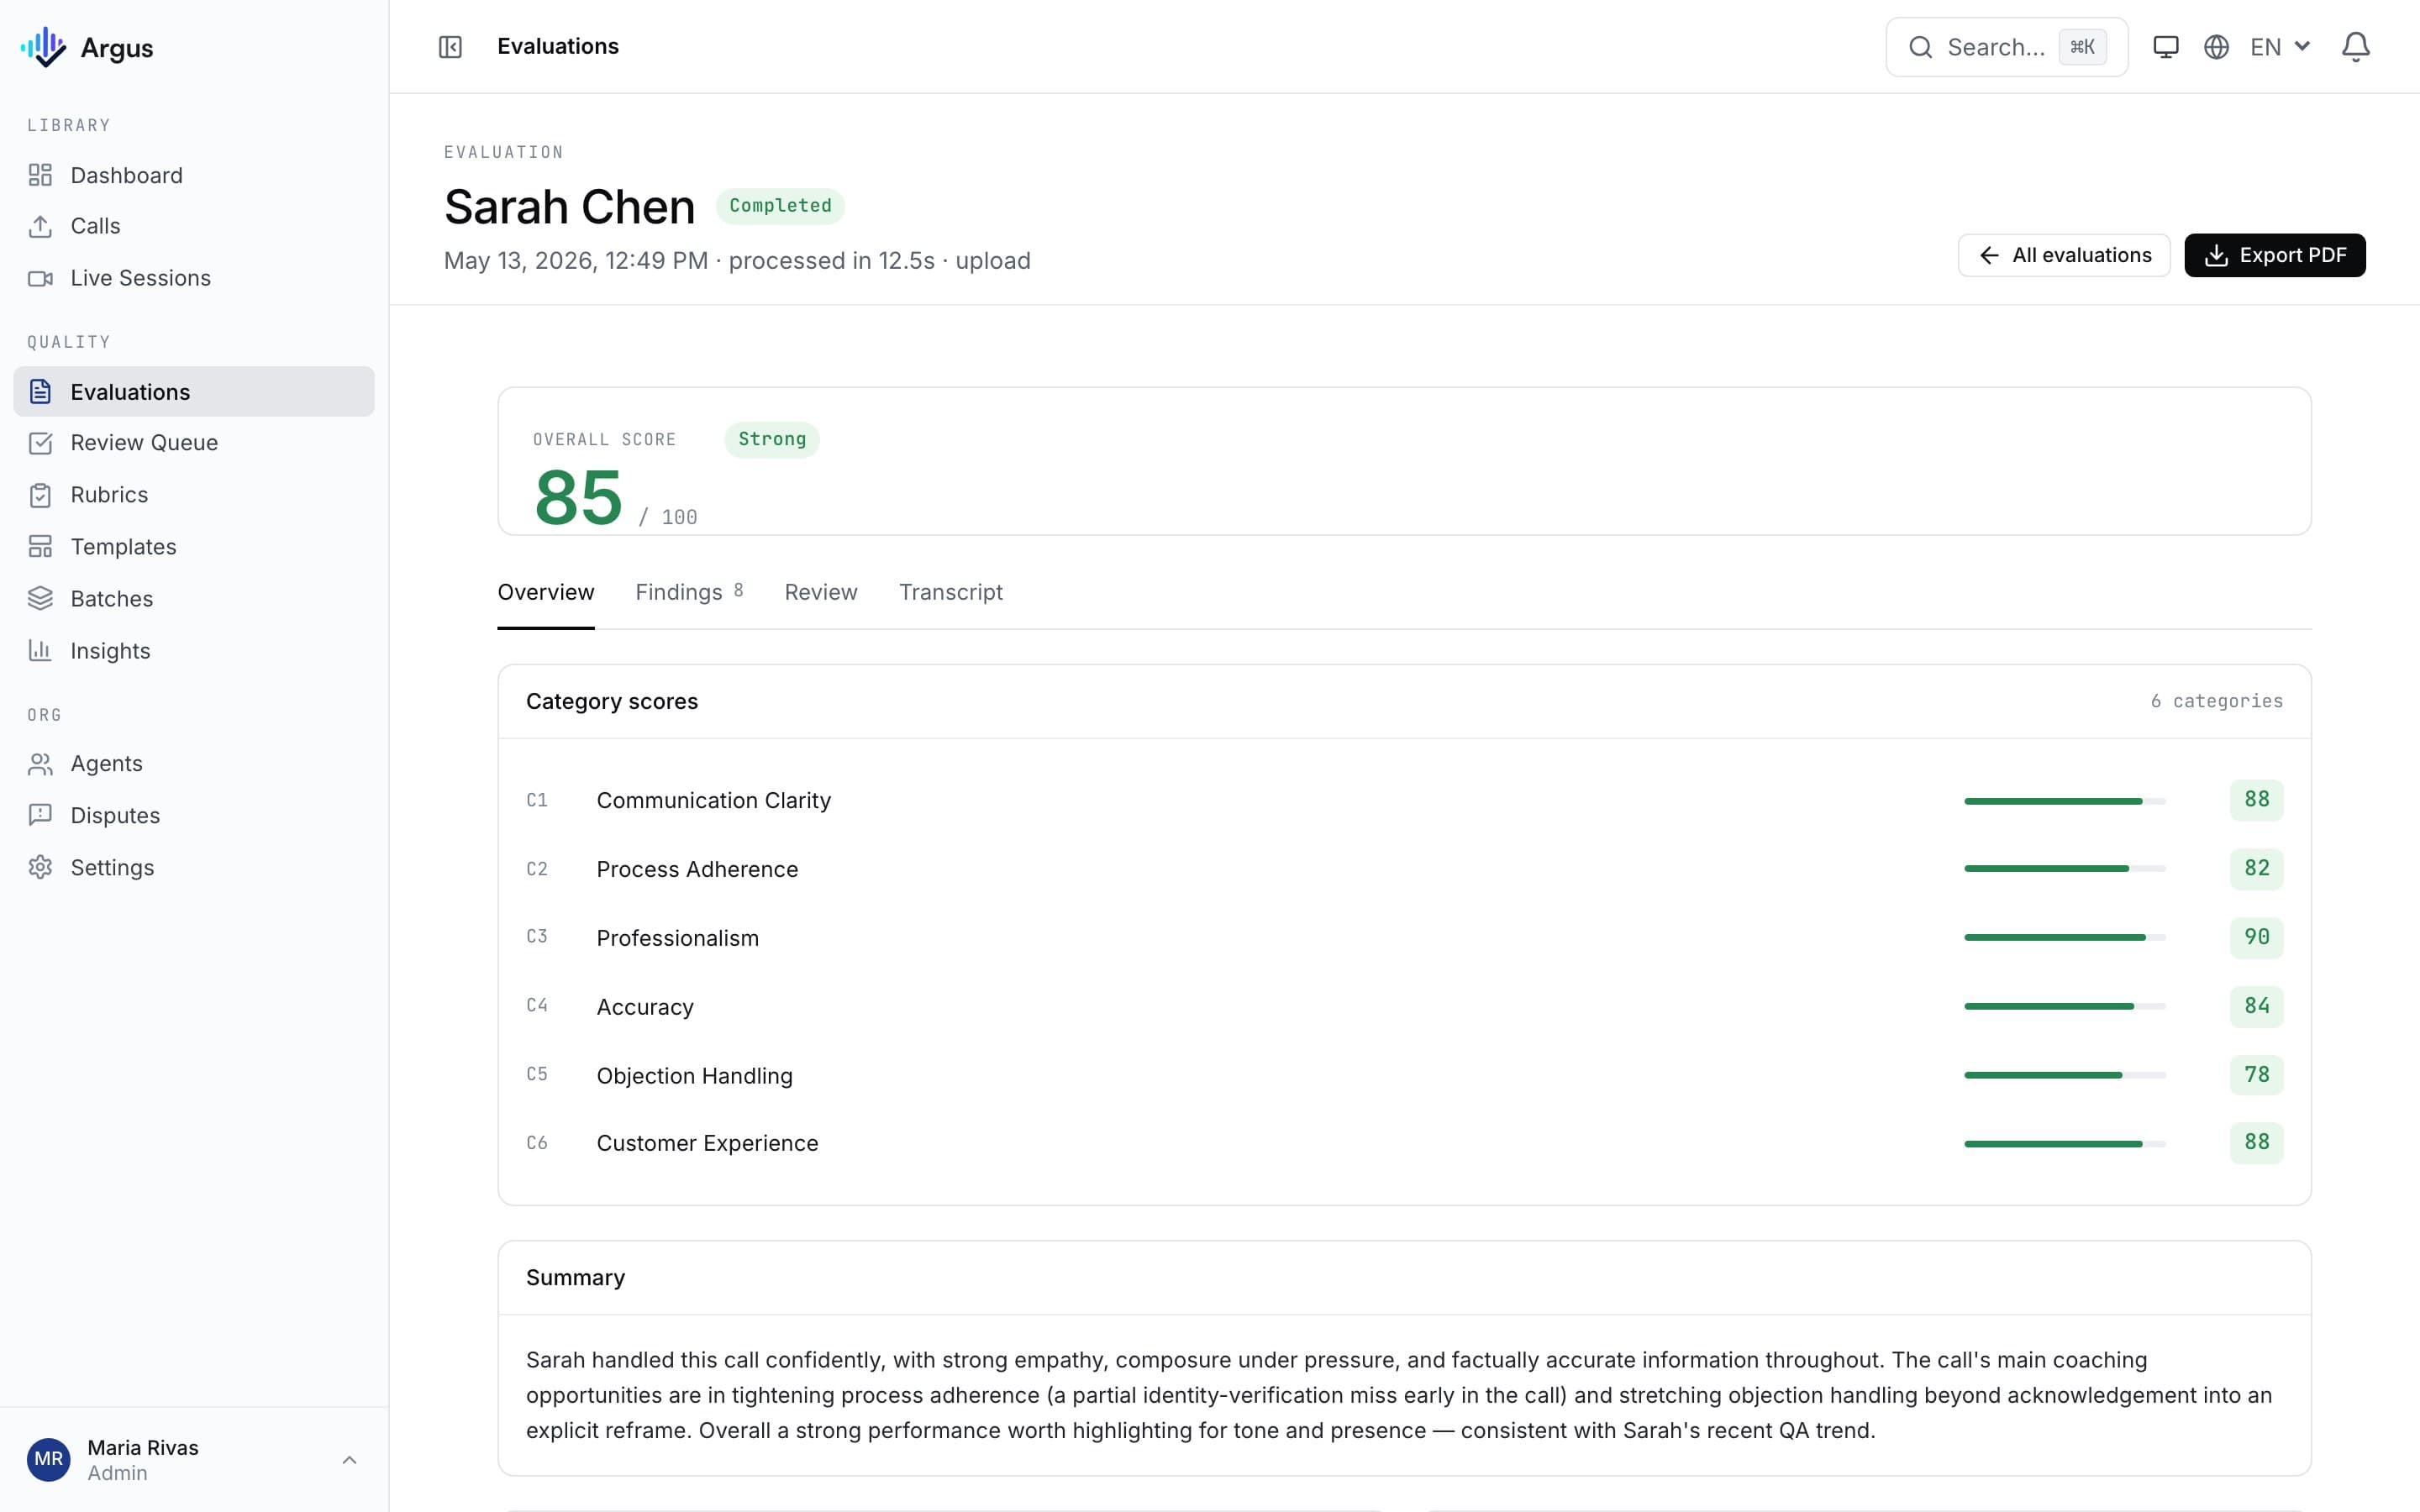Switch to the Transcript tab

[950, 592]
